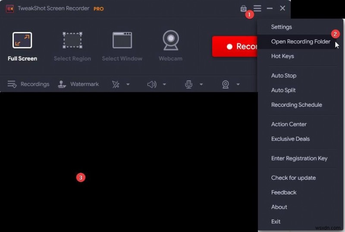Select Check for update menu item

[293, 178]
